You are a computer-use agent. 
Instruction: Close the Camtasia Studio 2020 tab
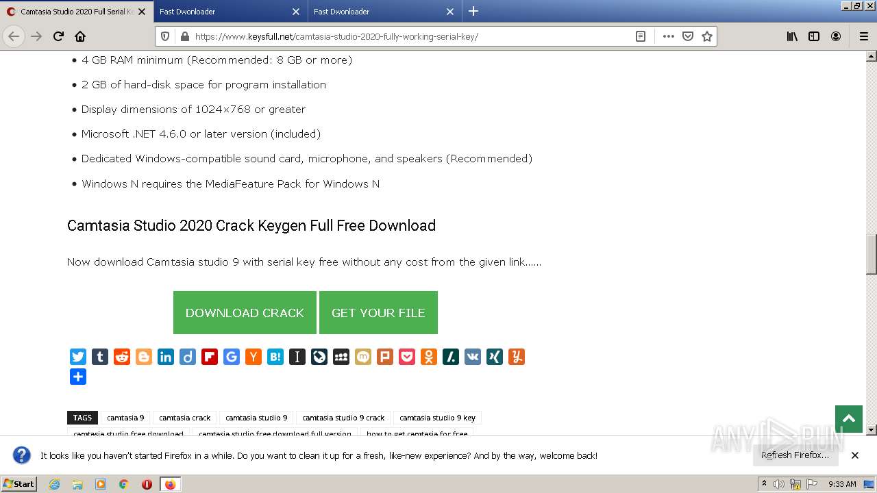[x=142, y=12]
